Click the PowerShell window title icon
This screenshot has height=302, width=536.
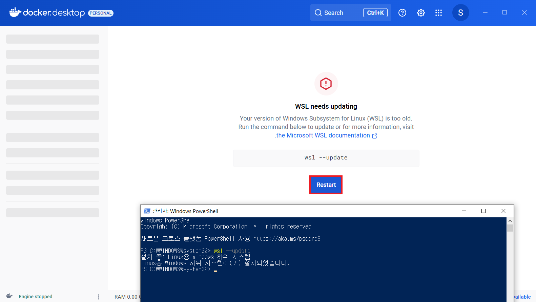[147, 211]
